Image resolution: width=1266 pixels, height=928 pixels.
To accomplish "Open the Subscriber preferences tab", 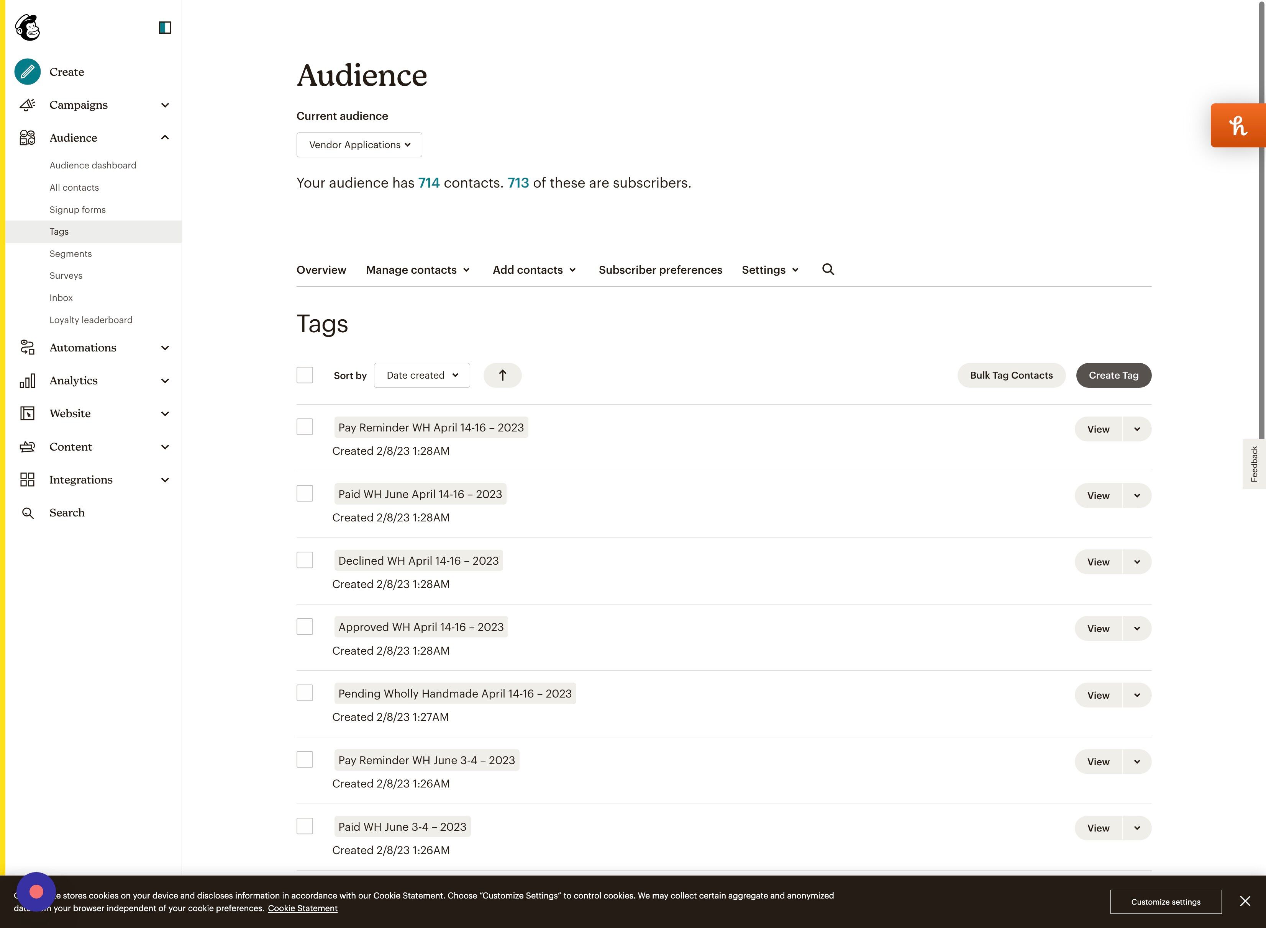I will [x=660, y=270].
